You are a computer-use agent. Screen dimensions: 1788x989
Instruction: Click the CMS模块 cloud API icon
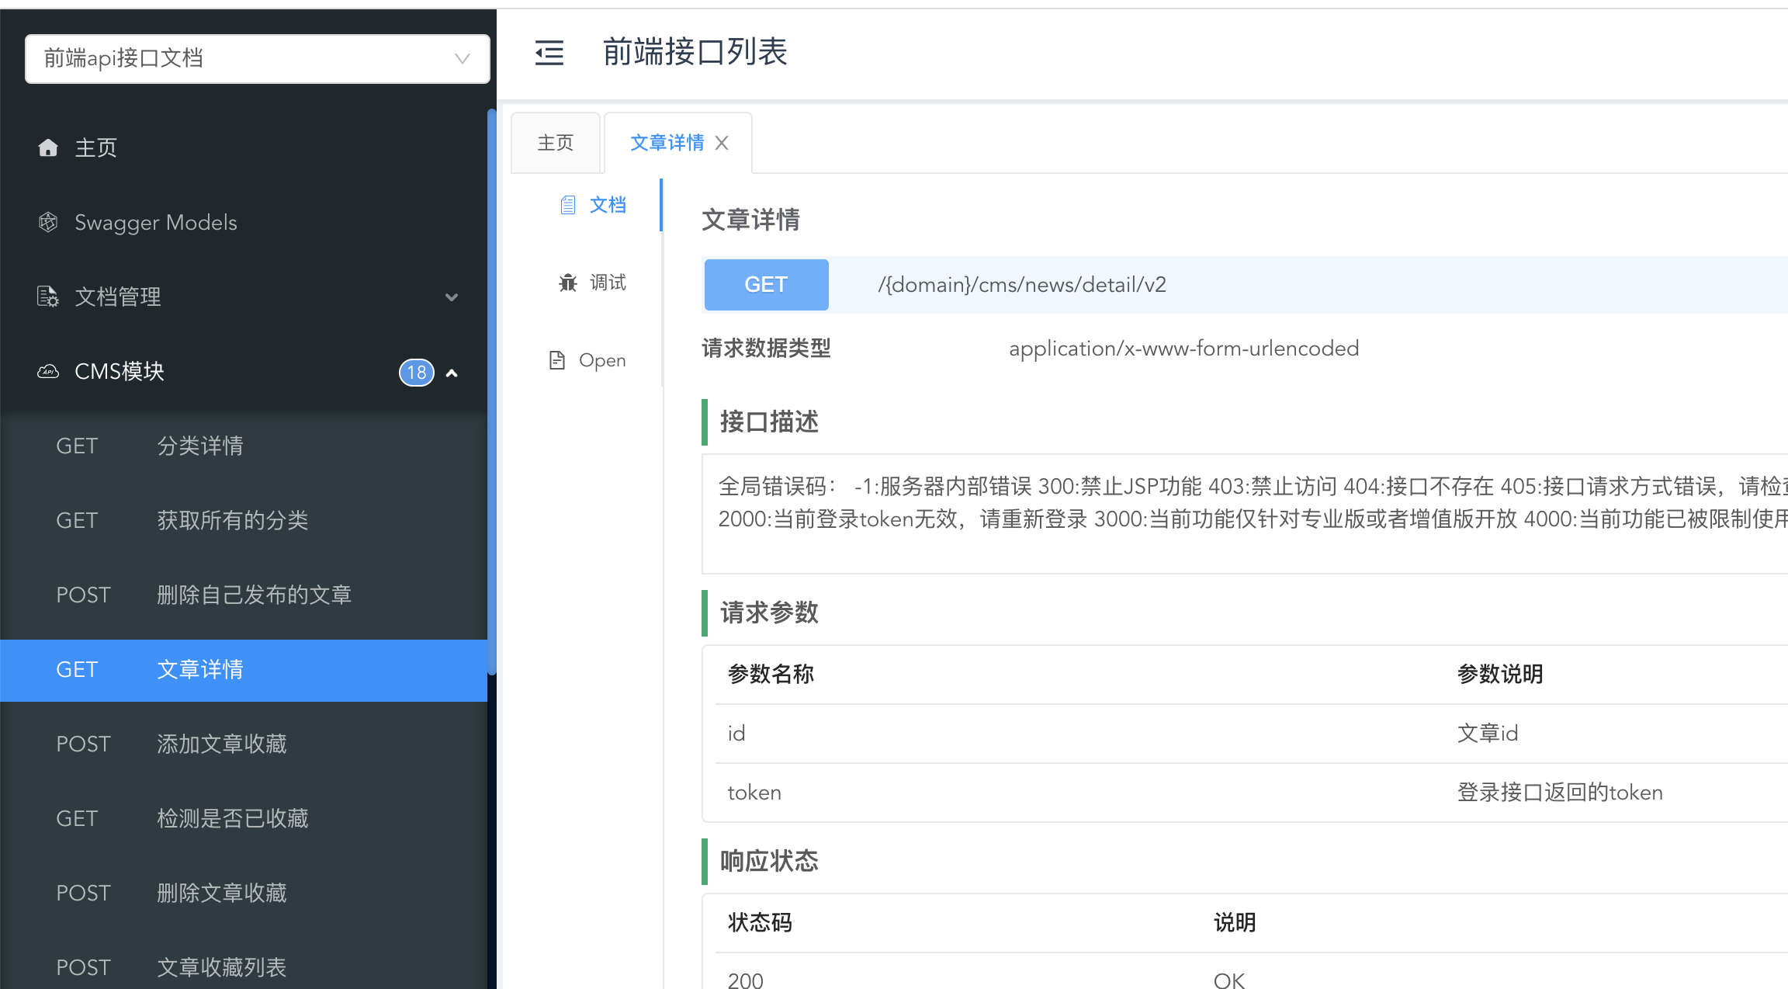48,372
